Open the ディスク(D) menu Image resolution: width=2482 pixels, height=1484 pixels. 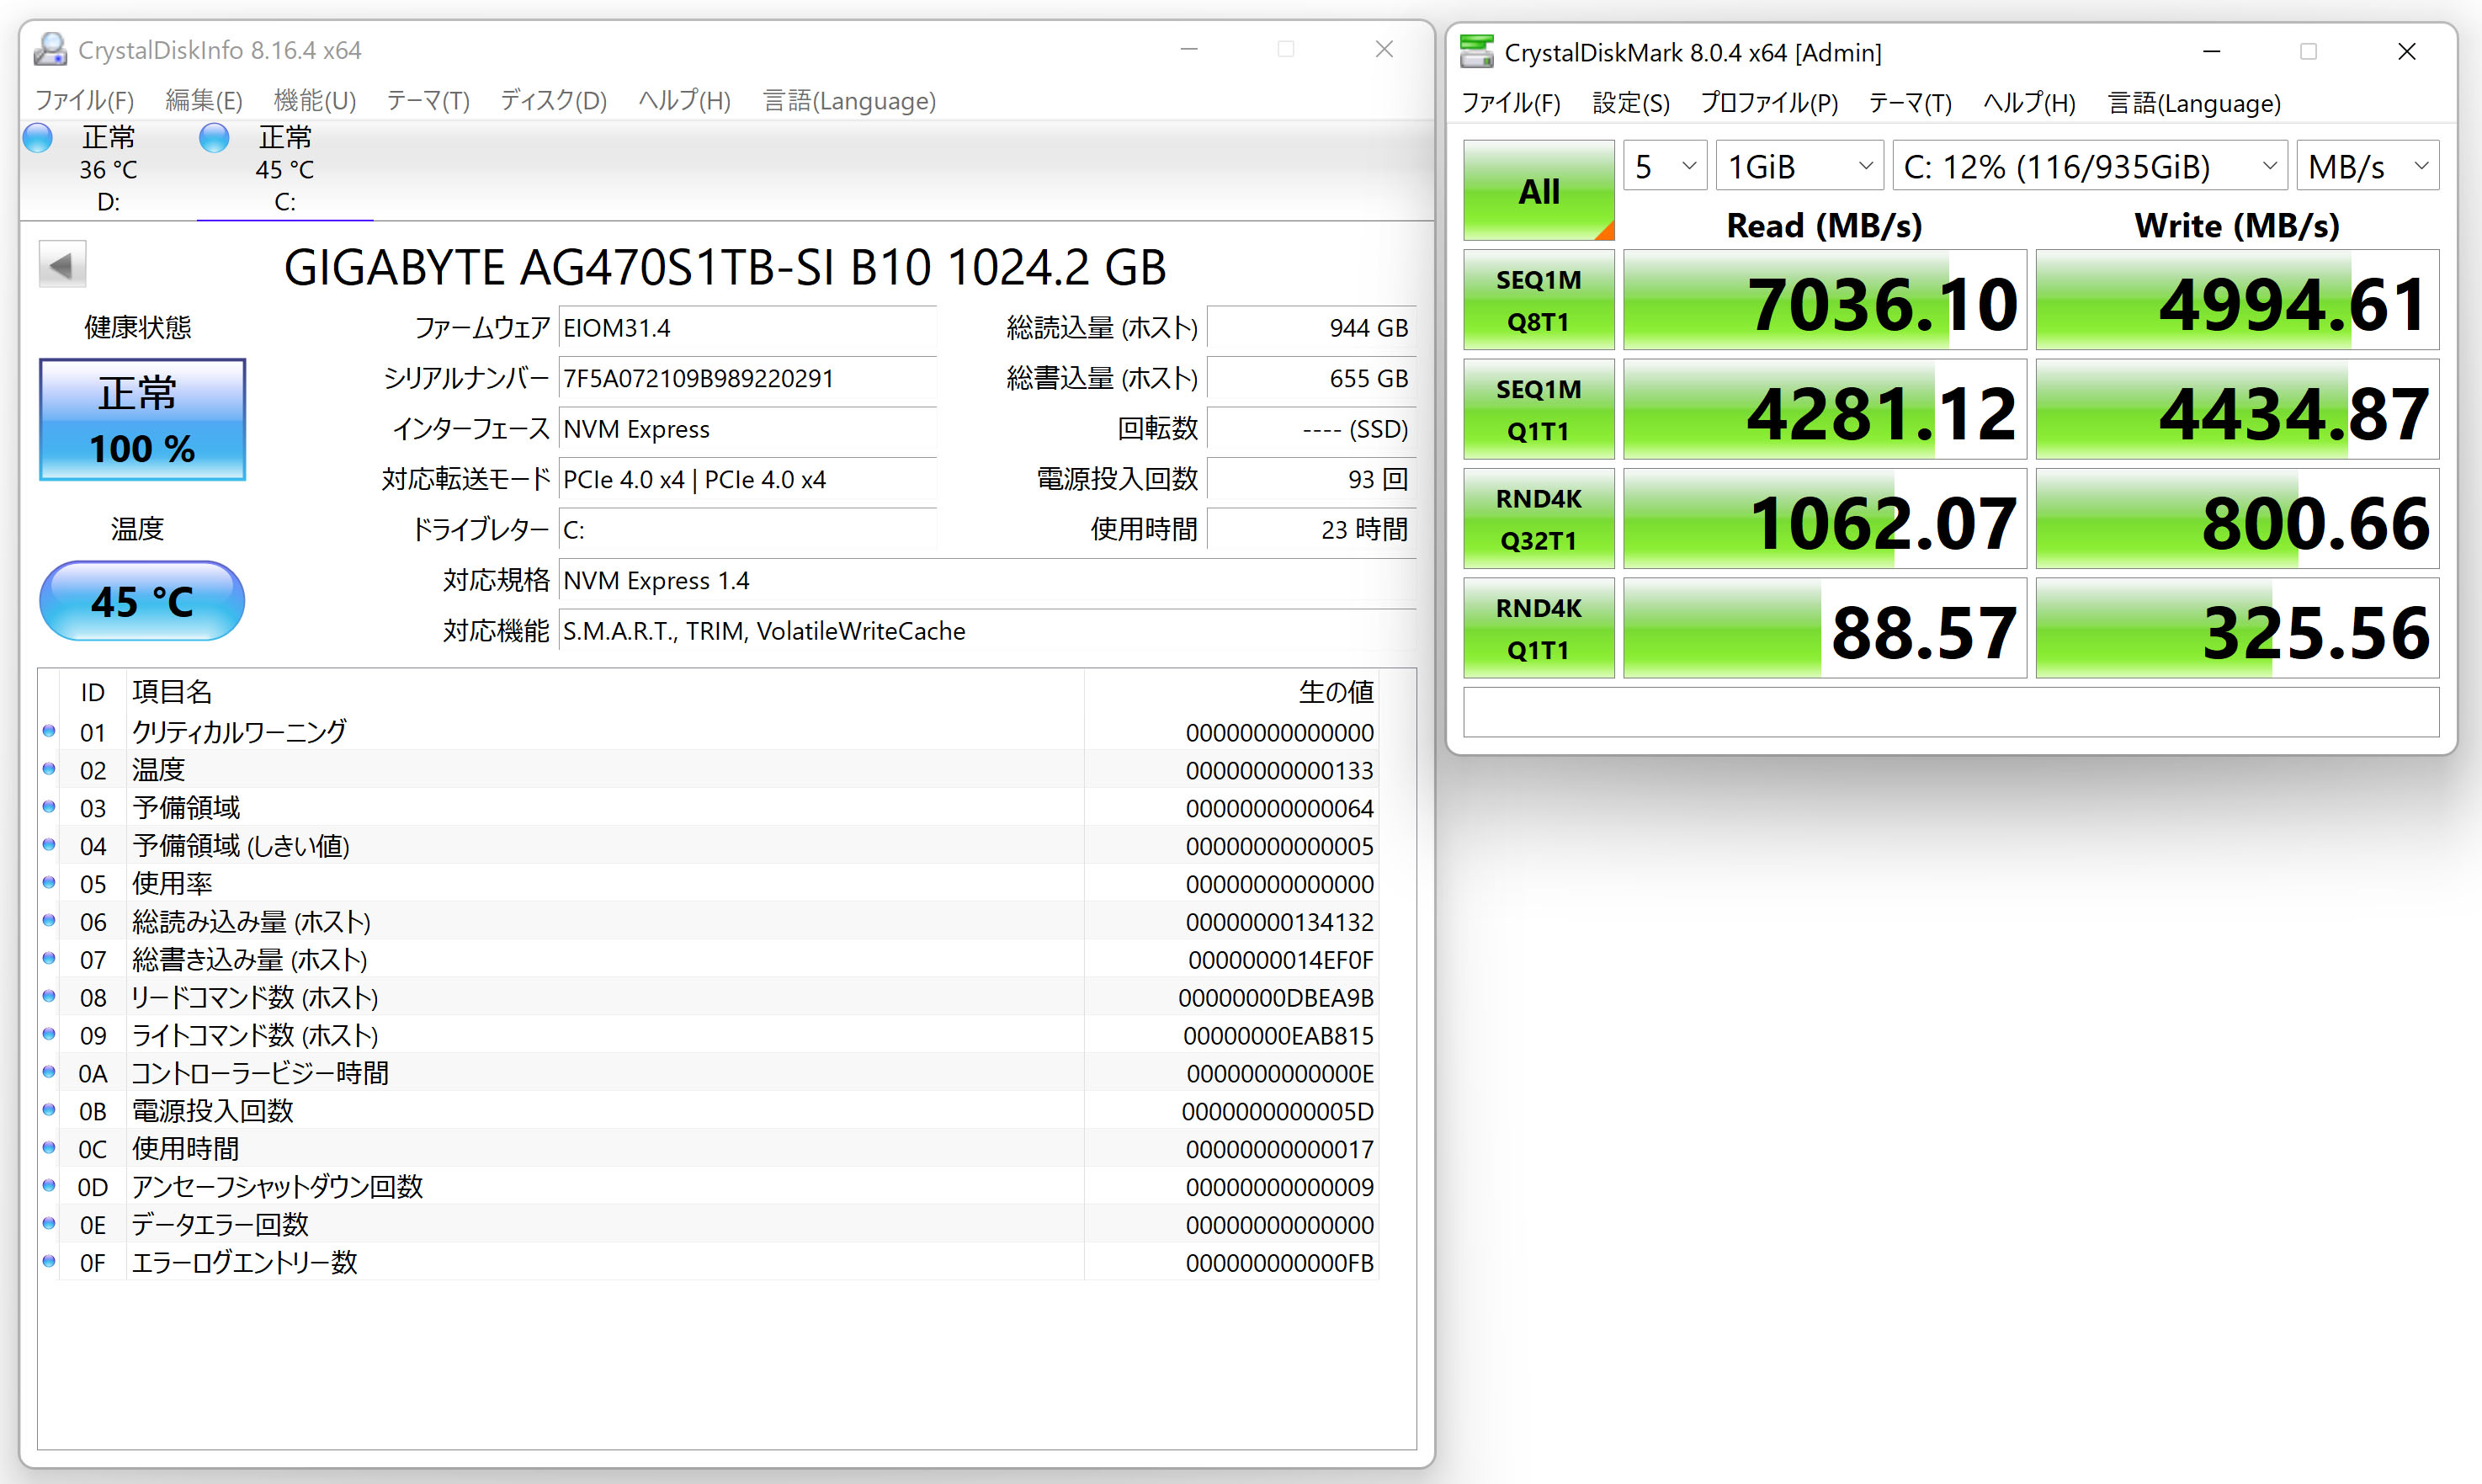tap(553, 101)
